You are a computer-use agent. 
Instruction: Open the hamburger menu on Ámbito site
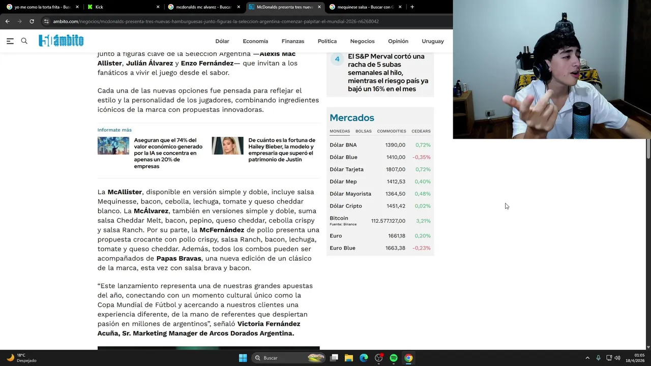tap(10, 41)
